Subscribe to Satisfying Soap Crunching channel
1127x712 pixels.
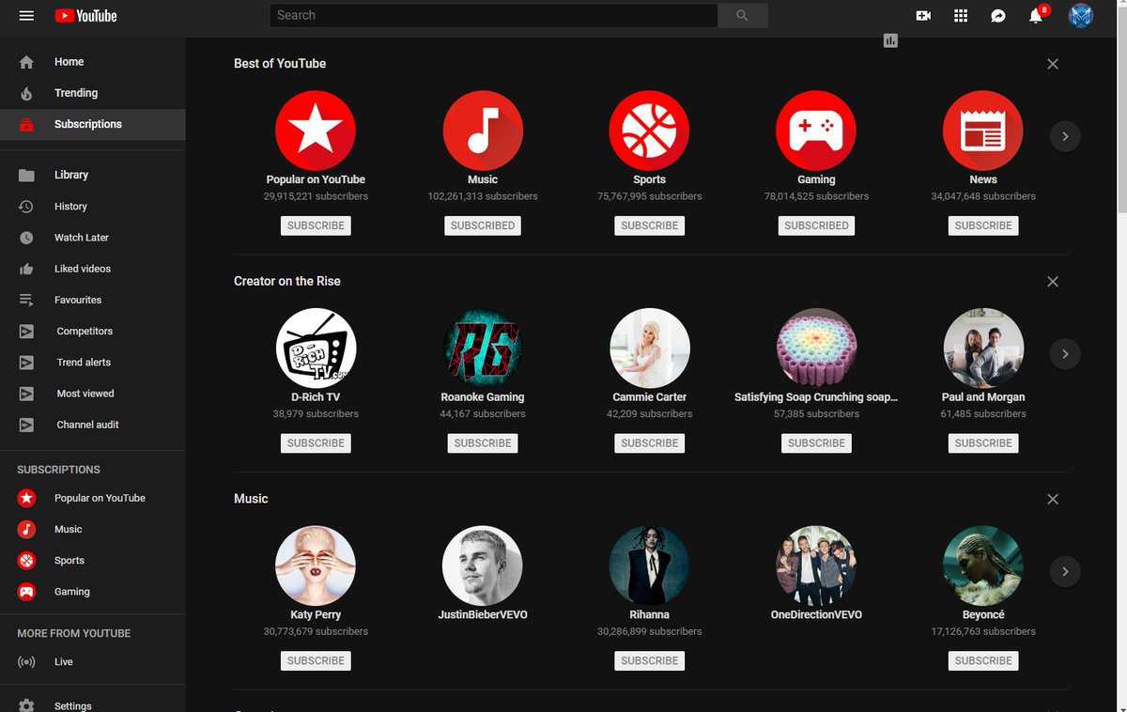point(816,443)
